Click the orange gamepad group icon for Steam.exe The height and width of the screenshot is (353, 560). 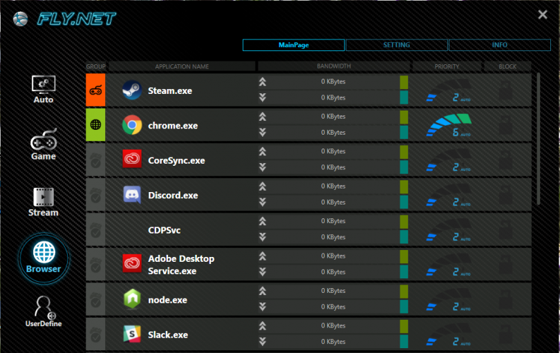[x=95, y=90]
